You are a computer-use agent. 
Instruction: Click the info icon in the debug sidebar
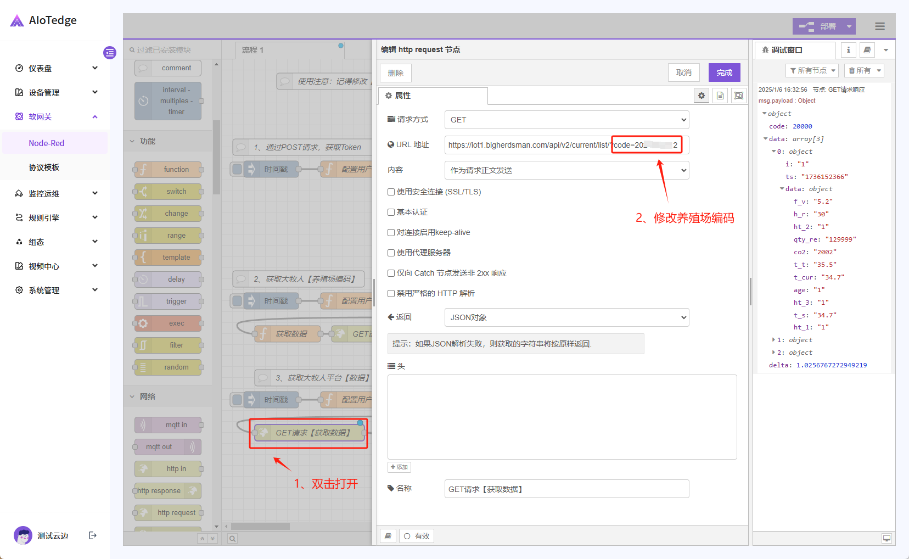point(848,50)
